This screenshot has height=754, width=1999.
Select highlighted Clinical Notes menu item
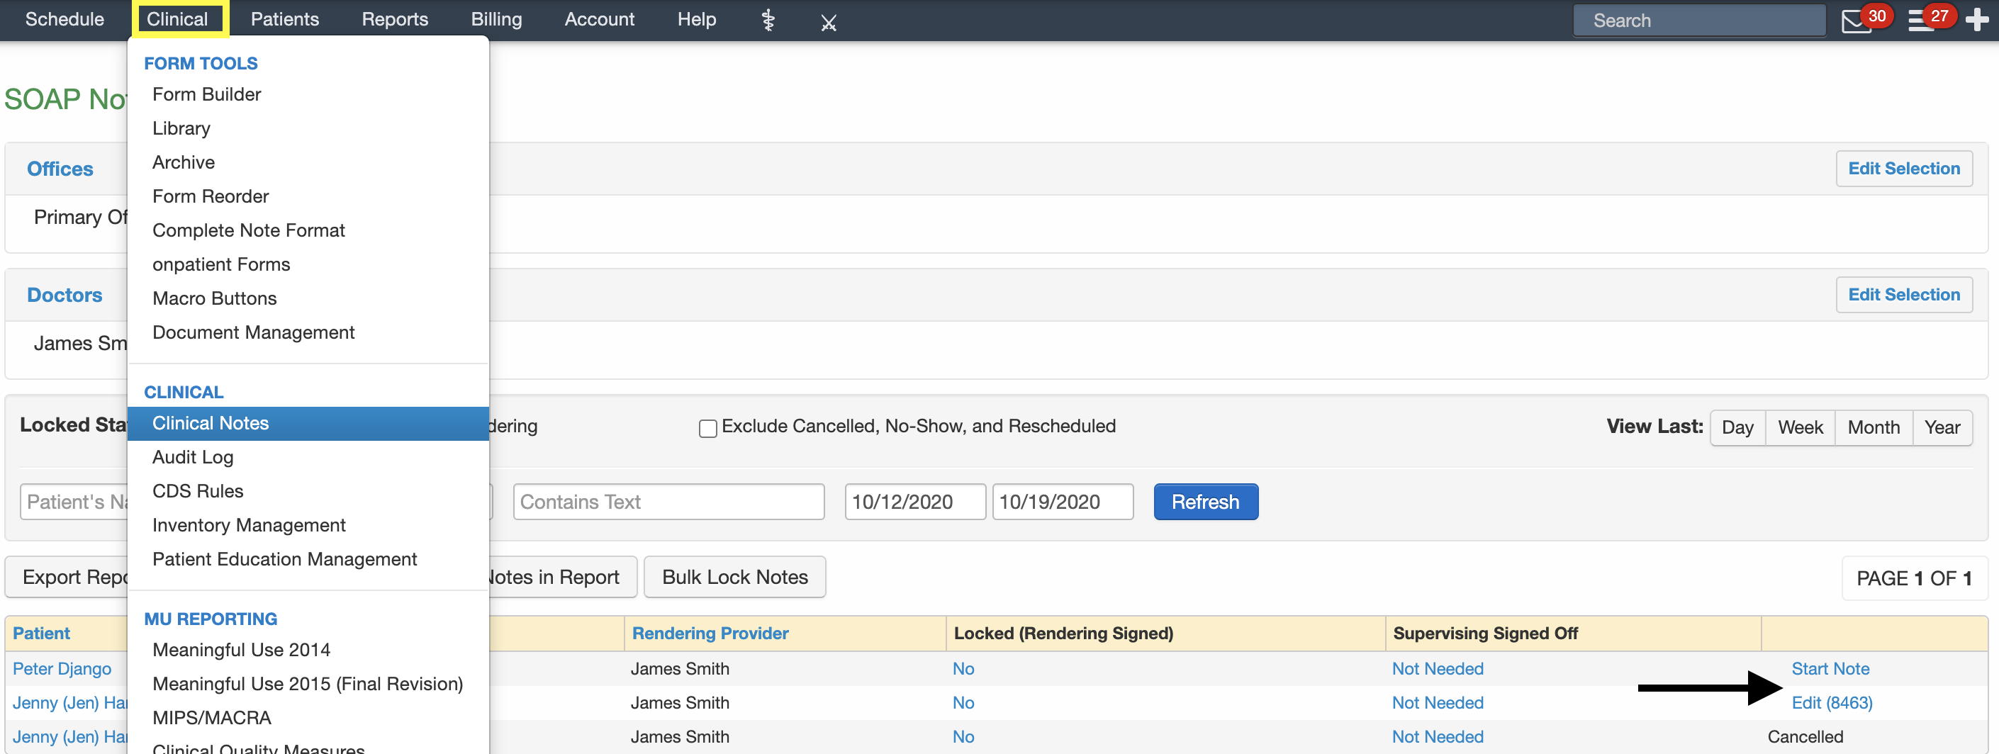(308, 424)
